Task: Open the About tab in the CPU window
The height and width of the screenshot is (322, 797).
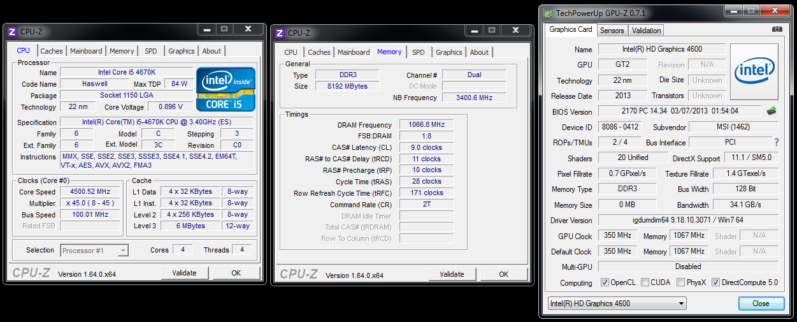Action: tap(212, 51)
